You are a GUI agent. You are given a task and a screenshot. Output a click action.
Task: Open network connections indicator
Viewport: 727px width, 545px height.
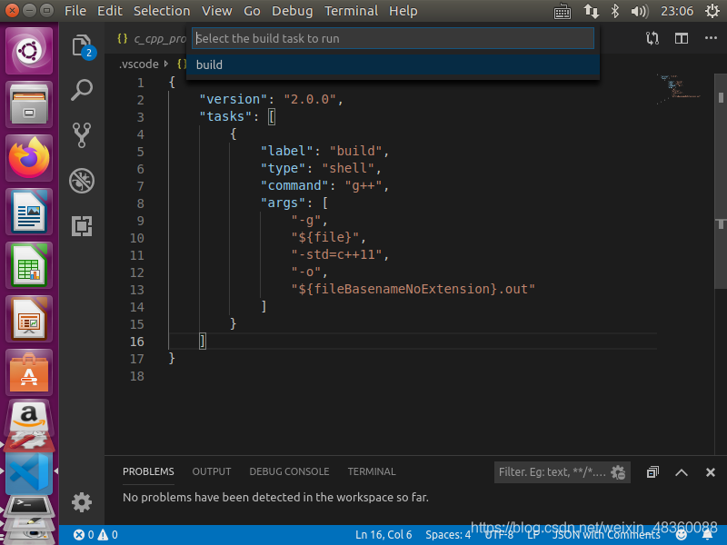point(591,11)
